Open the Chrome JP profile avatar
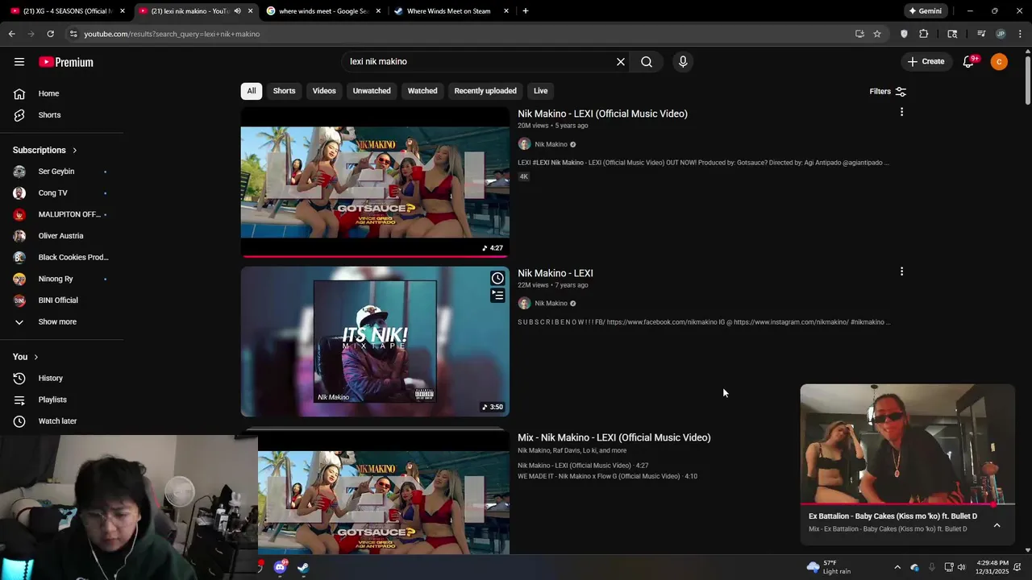The width and height of the screenshot is (1032, 580). tap(1001, 34)
